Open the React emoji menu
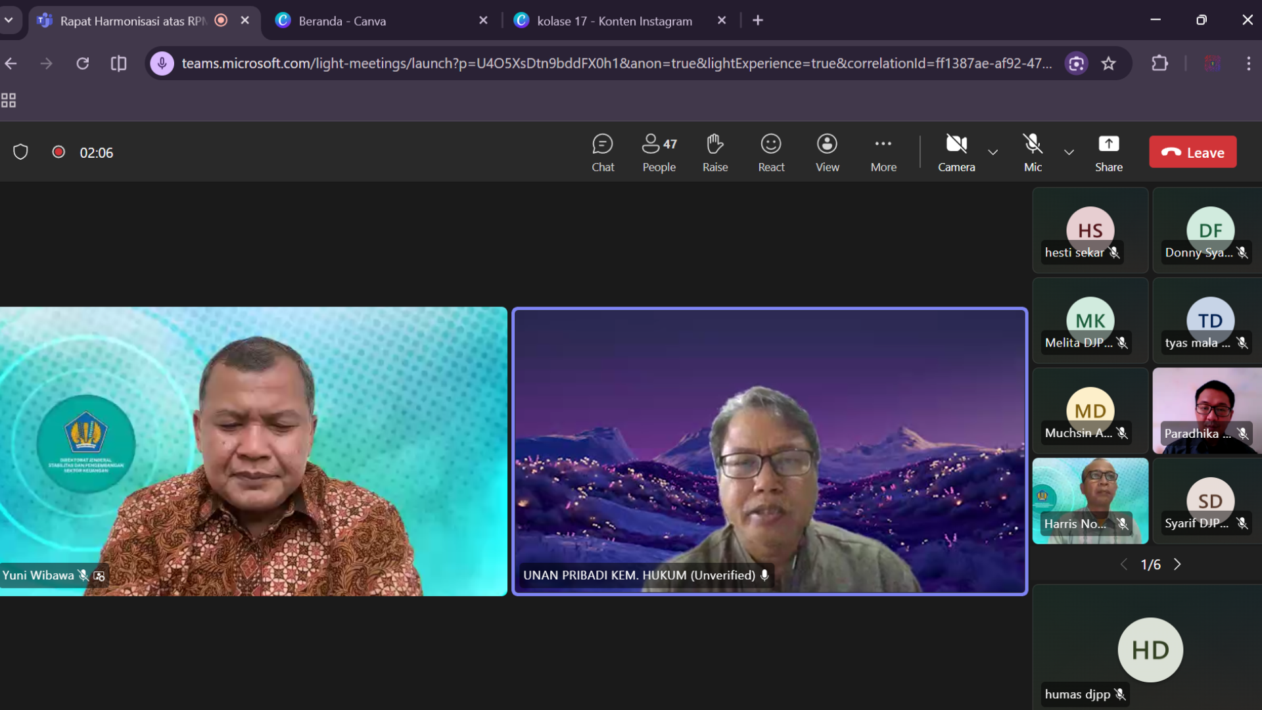Viewport: 1262px width, 710px height. click(x=771, y=153)
